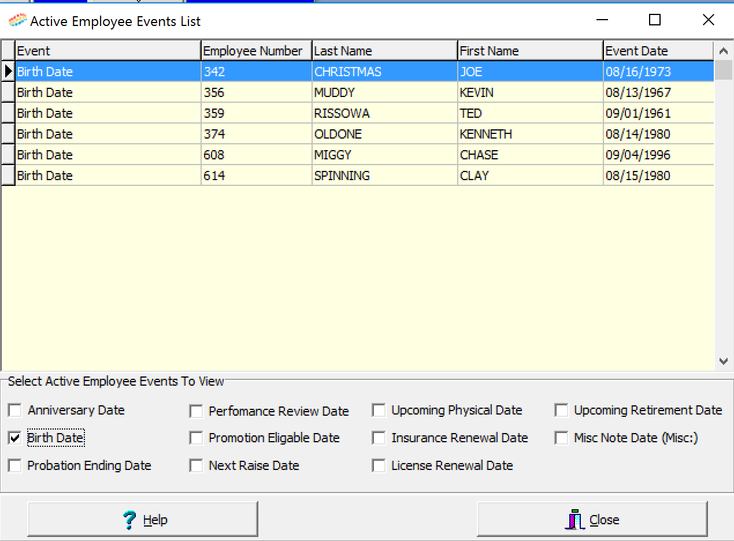Screen dimensions: 734x541
Task: Select employee number 614 cell
Action: [257, 176]
